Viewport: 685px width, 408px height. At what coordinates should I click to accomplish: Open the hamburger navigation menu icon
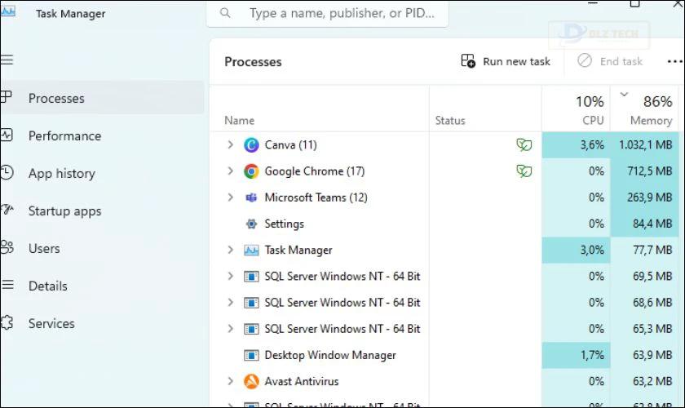[x=7, y=60]
